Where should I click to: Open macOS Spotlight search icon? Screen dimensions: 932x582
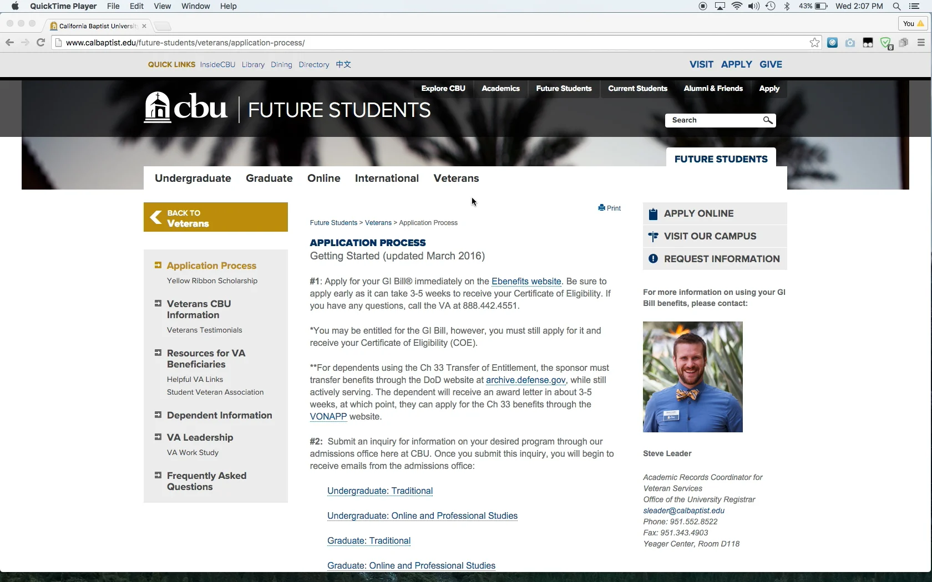pyautogui.click(x=896, y=7)
